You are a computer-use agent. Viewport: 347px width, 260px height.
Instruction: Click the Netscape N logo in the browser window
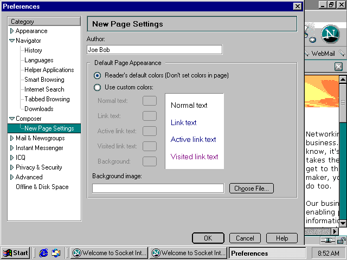coord(330,34)
